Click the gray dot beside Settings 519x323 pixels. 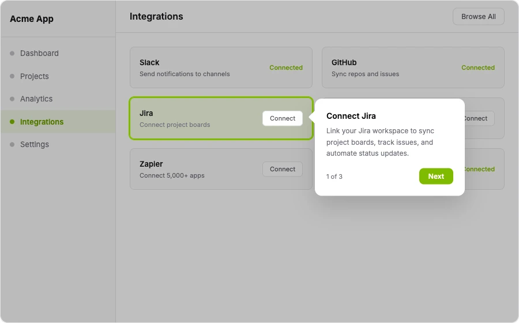point(12,145)
